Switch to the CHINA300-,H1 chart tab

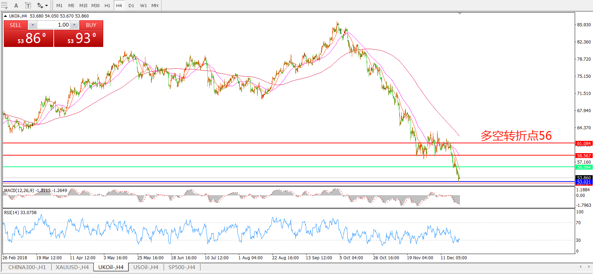[x=27, y=267]
